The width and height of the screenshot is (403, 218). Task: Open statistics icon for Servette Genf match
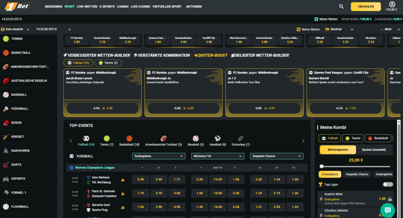(x=123, y=207)
